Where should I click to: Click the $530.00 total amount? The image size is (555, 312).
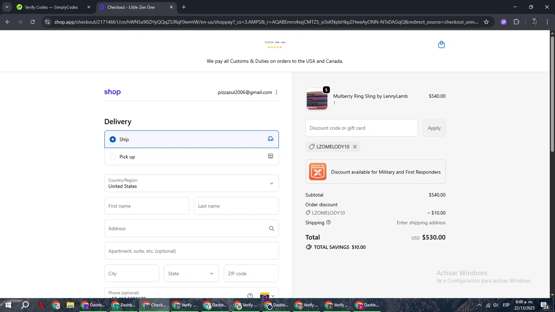pos(434,237)
